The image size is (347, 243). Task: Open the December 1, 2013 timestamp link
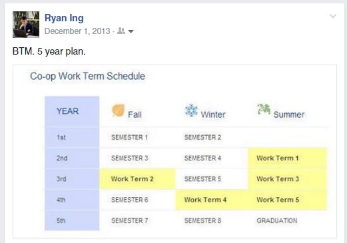[x=77, y=31]
